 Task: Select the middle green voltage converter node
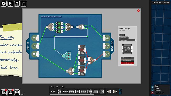[x=59, y=27]
